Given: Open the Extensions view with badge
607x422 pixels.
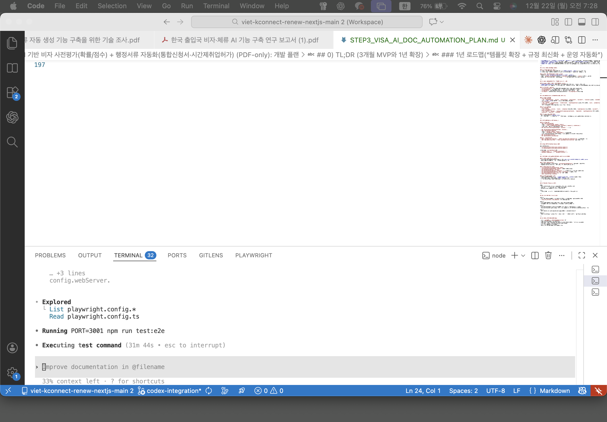Looking at the screenshot, I should [12, 93].
